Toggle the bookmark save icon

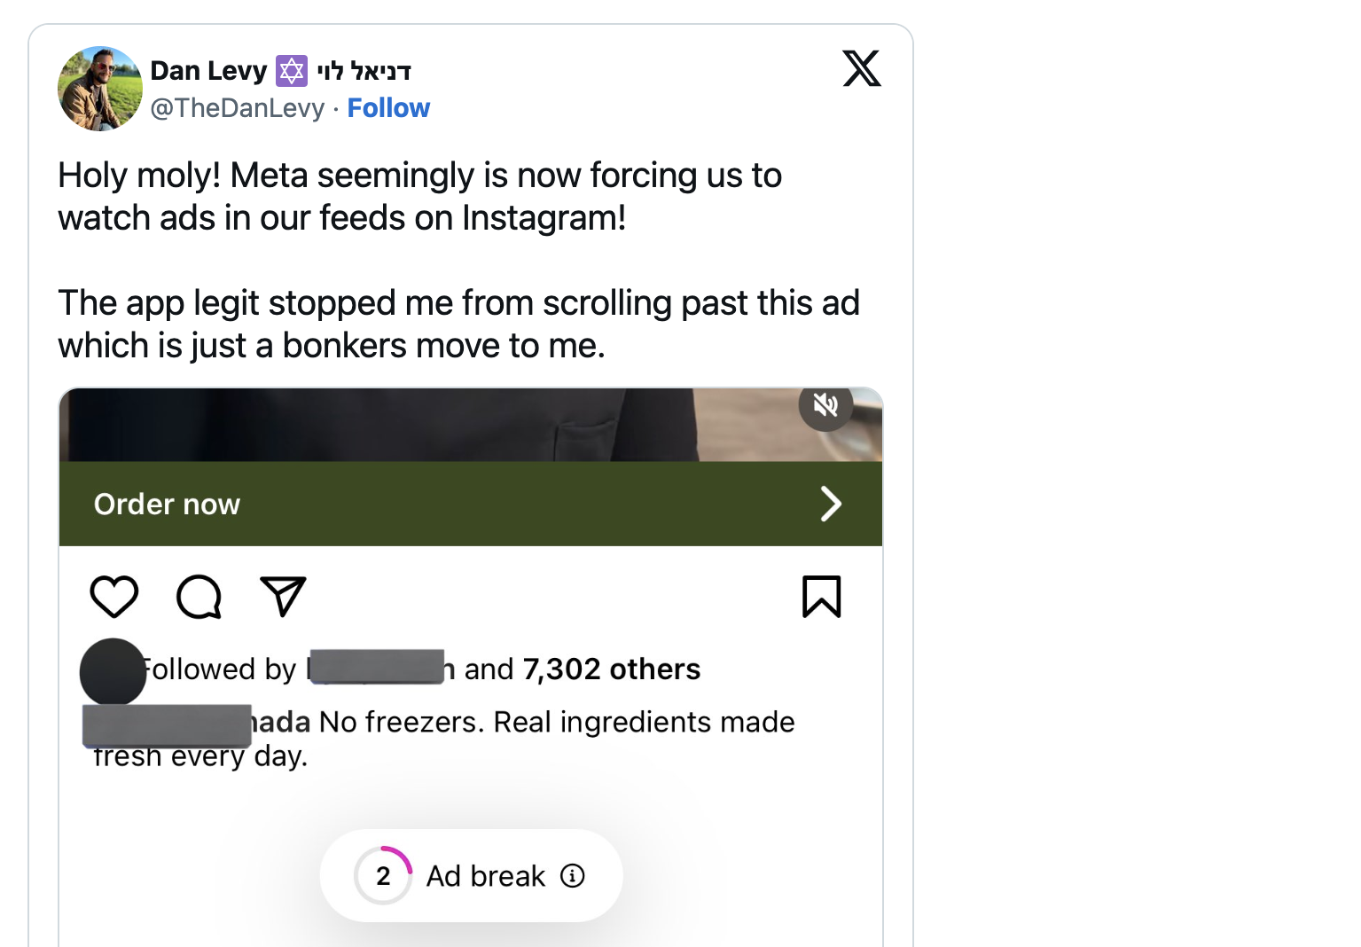coord(821,596)
